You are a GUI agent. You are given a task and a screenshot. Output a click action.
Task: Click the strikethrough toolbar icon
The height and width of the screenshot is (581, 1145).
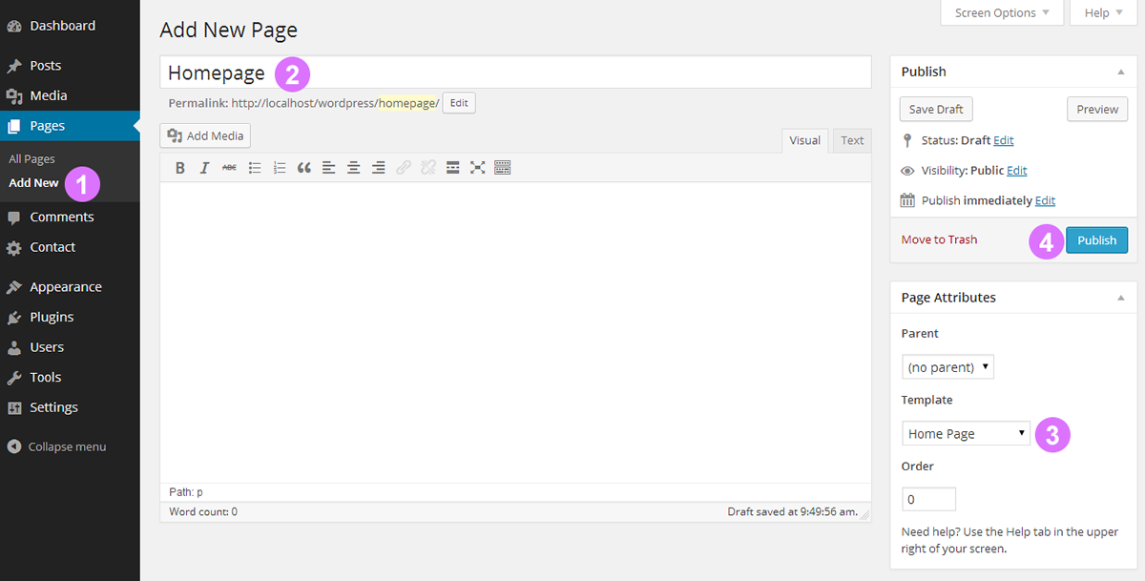(229, 168)
